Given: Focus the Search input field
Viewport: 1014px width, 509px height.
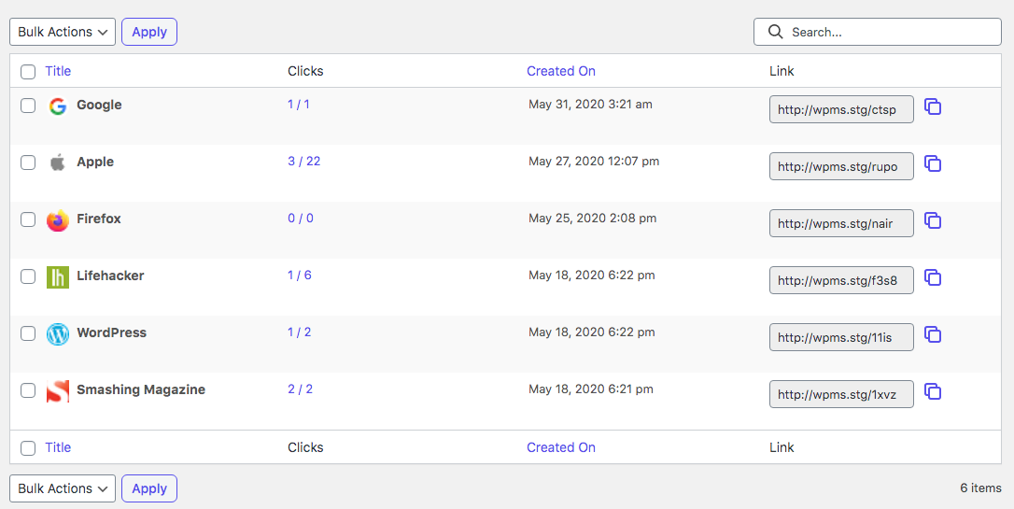Looking at the screenshot, I should point(889,32).
